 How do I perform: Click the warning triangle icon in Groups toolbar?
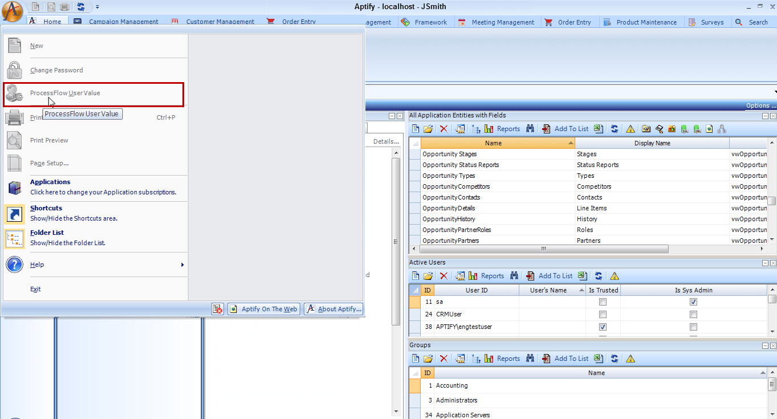(x=630, y=358)
